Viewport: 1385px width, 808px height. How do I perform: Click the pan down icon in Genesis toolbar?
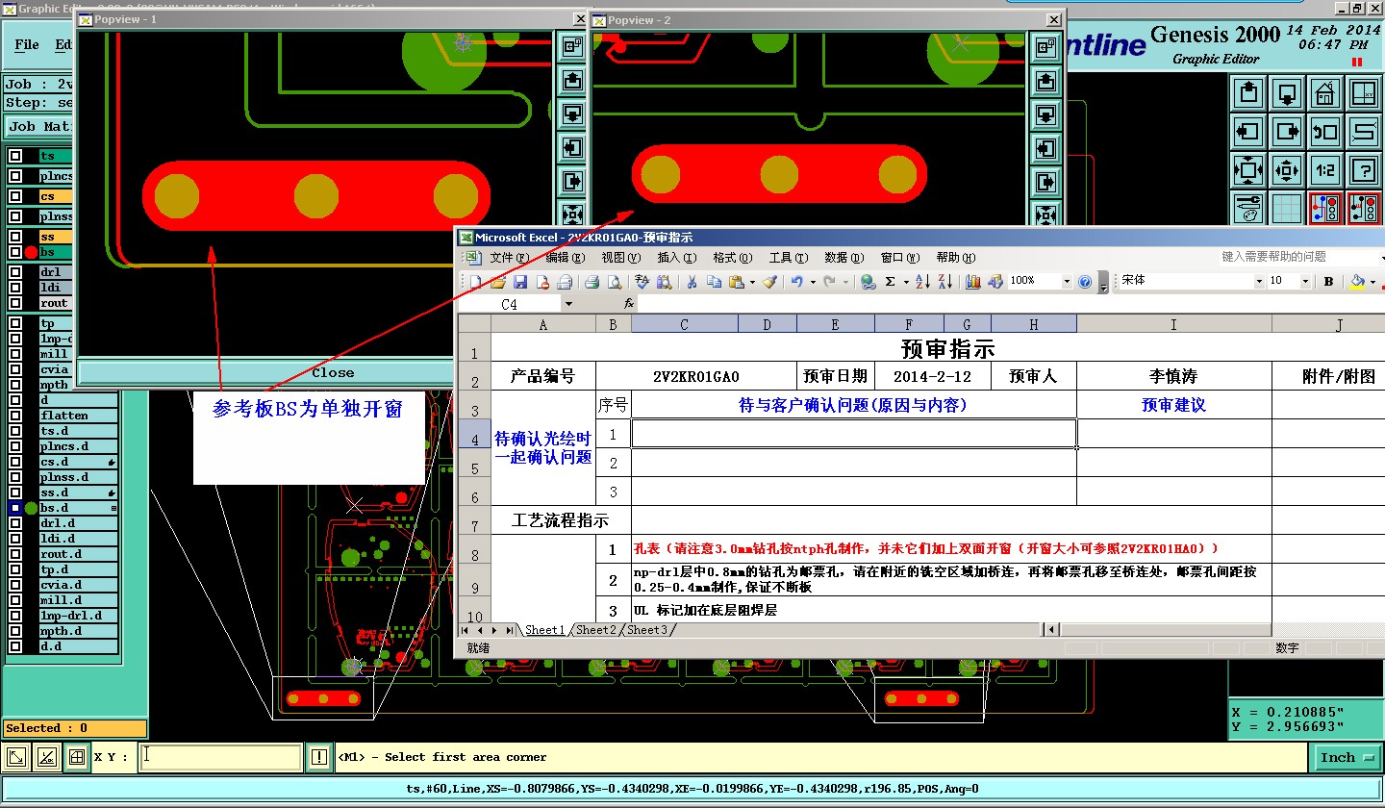pos(1287,93)
